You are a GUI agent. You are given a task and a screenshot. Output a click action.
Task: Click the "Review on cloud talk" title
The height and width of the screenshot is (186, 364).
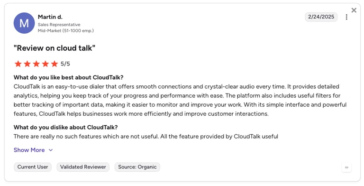[55, 48]
